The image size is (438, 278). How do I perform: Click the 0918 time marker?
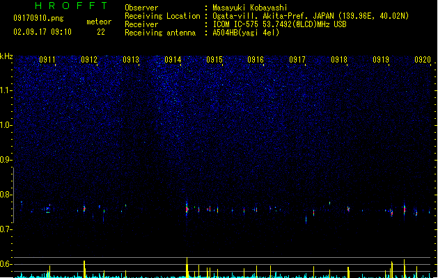click(339, 60)
